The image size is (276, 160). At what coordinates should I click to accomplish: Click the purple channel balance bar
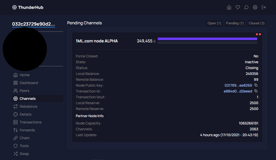point(207,39)
